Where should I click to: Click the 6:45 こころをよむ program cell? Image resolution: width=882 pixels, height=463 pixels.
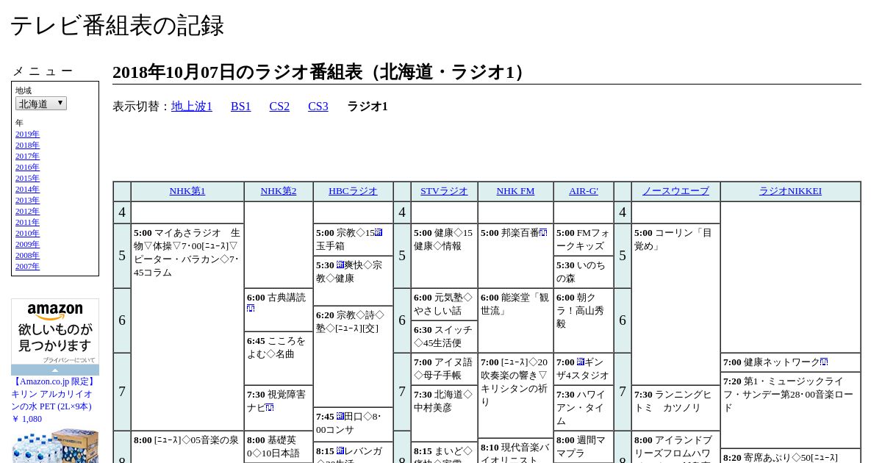(279, 358)
